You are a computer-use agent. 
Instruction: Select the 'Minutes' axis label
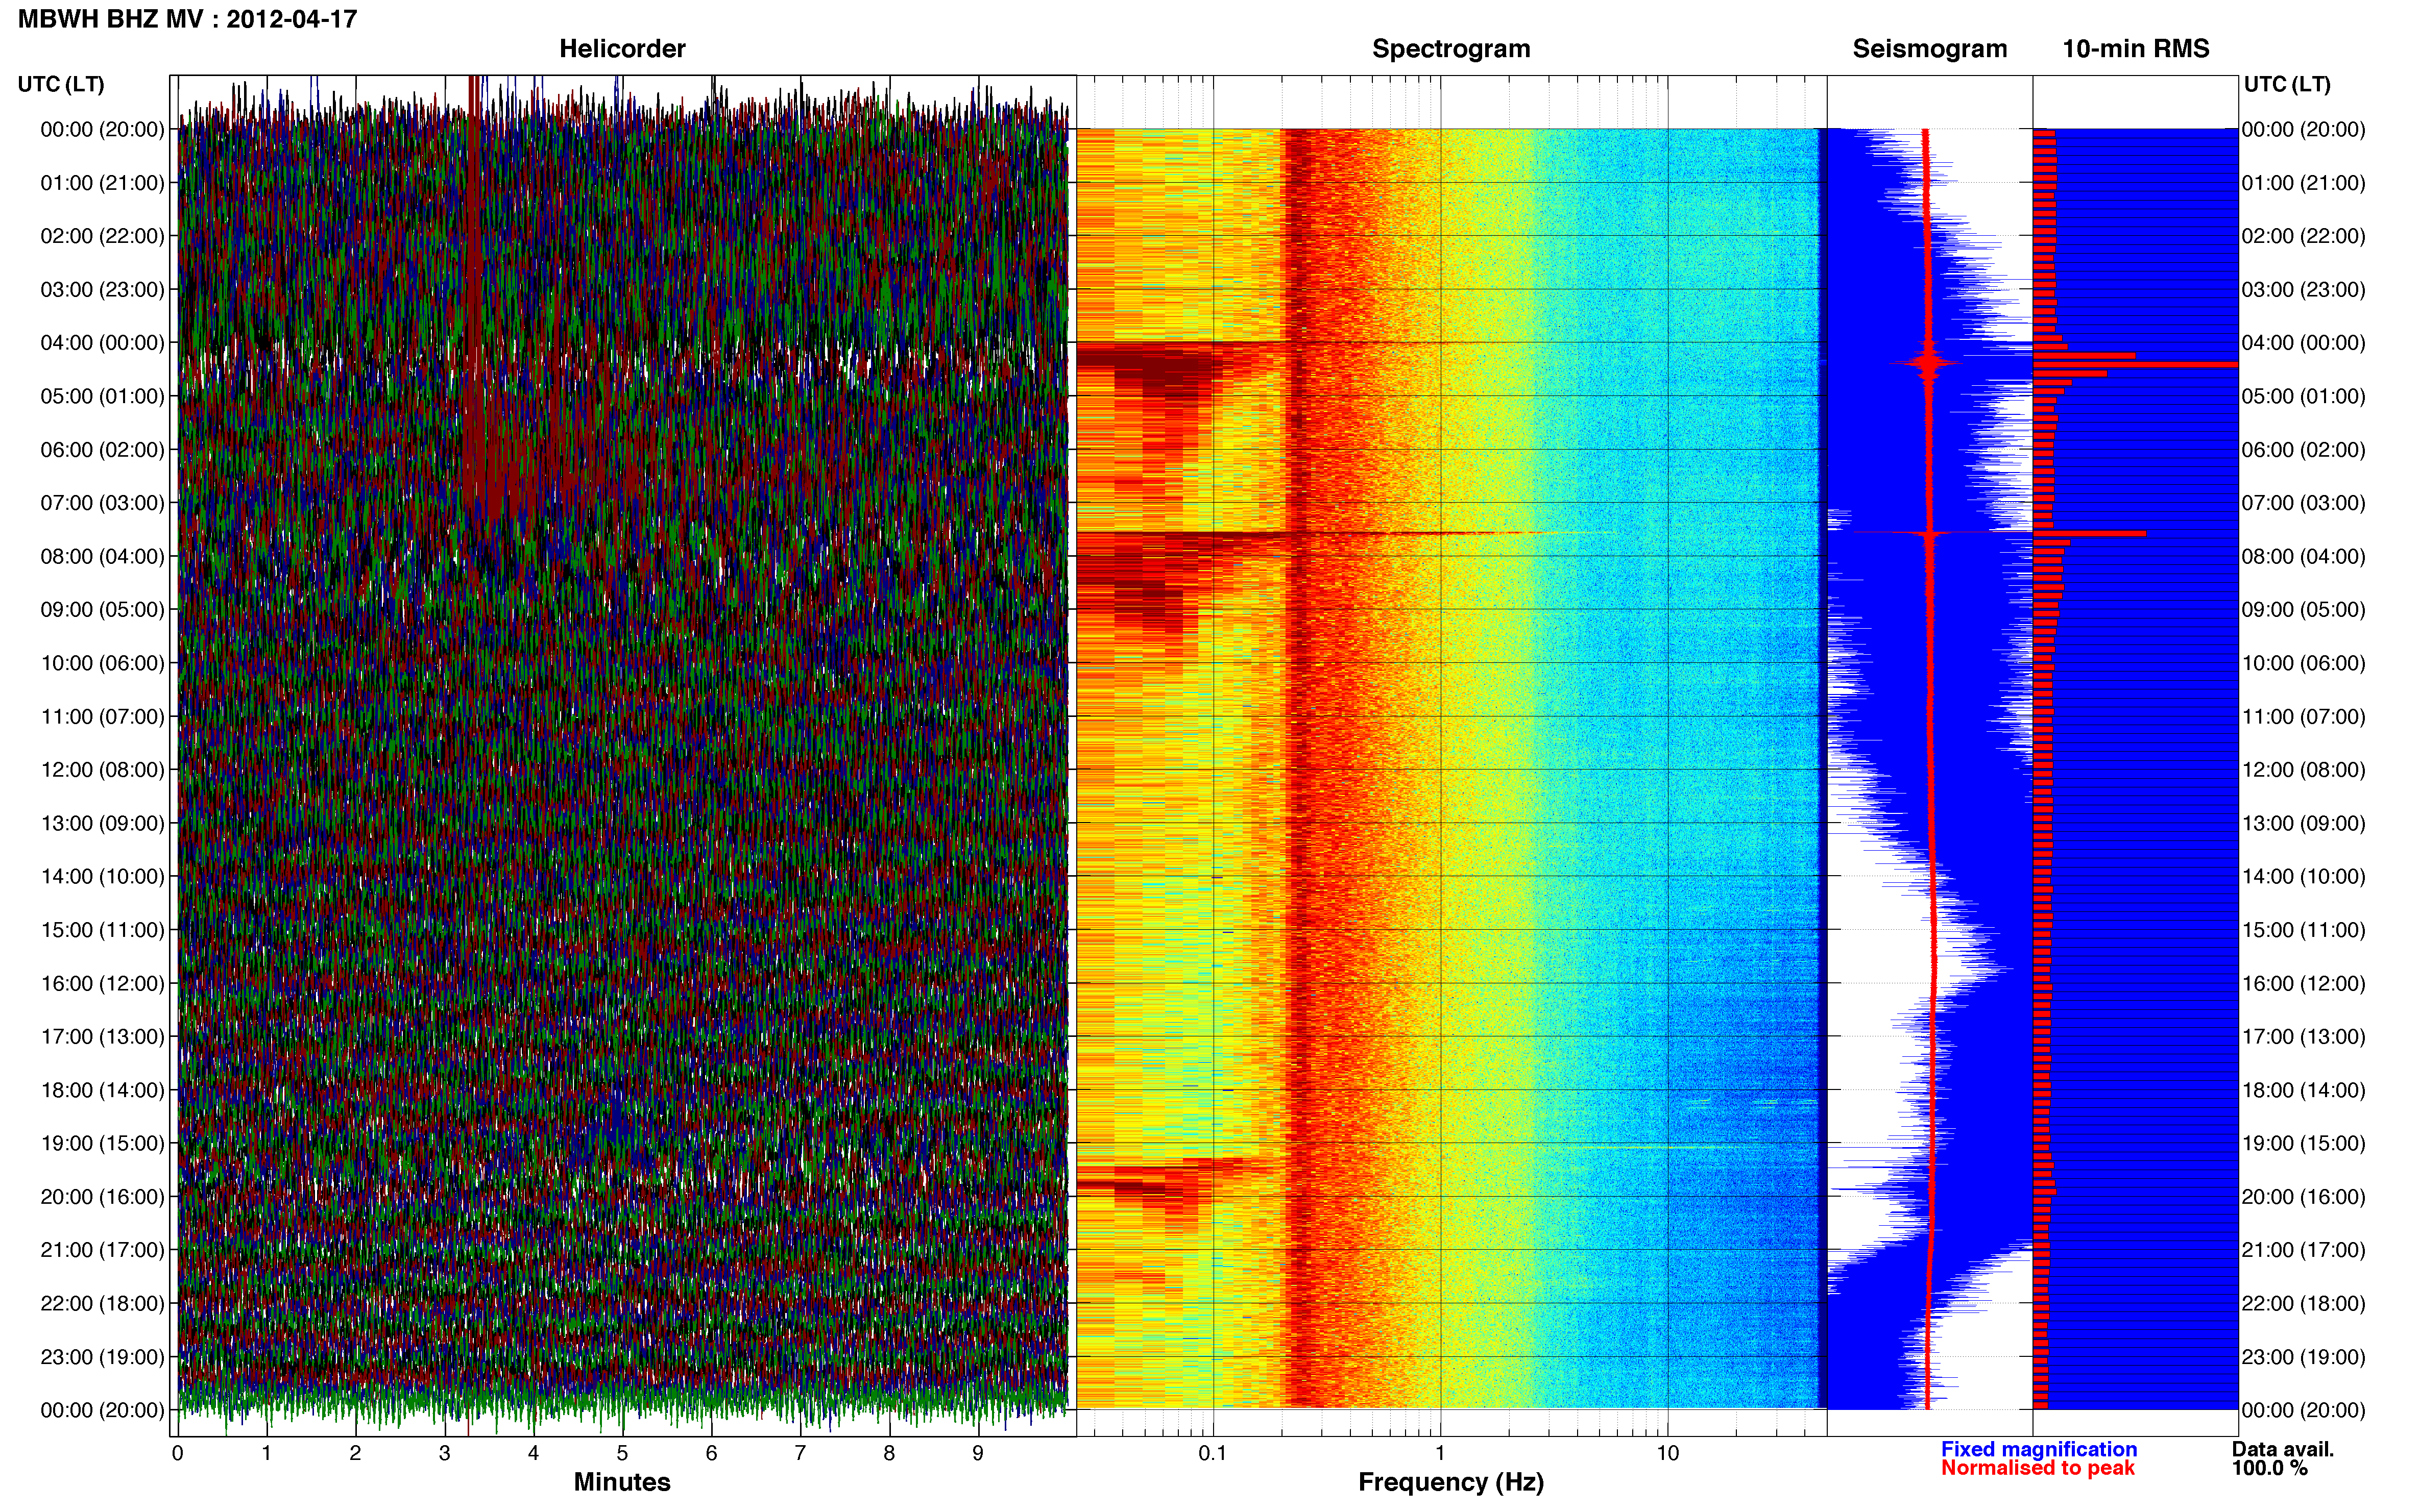(x=622, y=1482)
